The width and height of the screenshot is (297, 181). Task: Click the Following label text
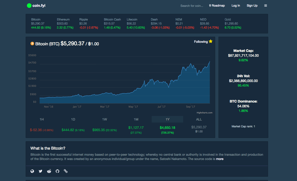[201, 42]
